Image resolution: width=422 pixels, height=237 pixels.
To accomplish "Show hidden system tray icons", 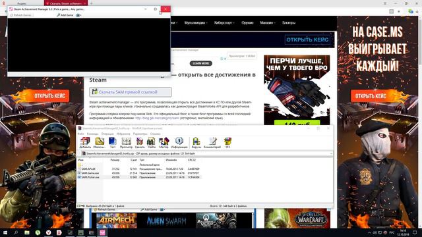I will coord(369,232).
